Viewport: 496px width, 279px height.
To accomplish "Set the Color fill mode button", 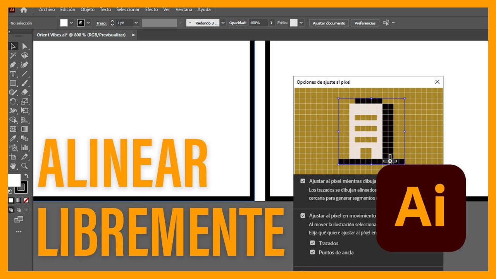I will point(11,200).
